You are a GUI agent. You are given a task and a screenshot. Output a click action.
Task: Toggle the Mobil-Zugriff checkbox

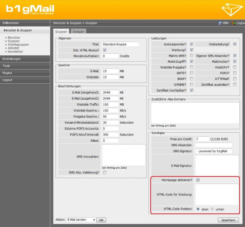[x=192, y=61]
